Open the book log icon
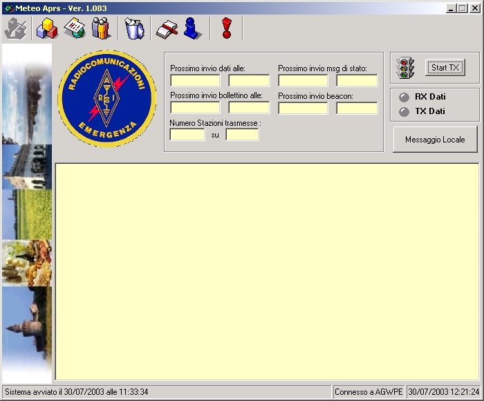 pyautogui.click(x=167, y=30)
